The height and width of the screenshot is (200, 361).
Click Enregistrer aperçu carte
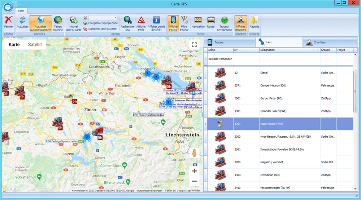(100, 23)
